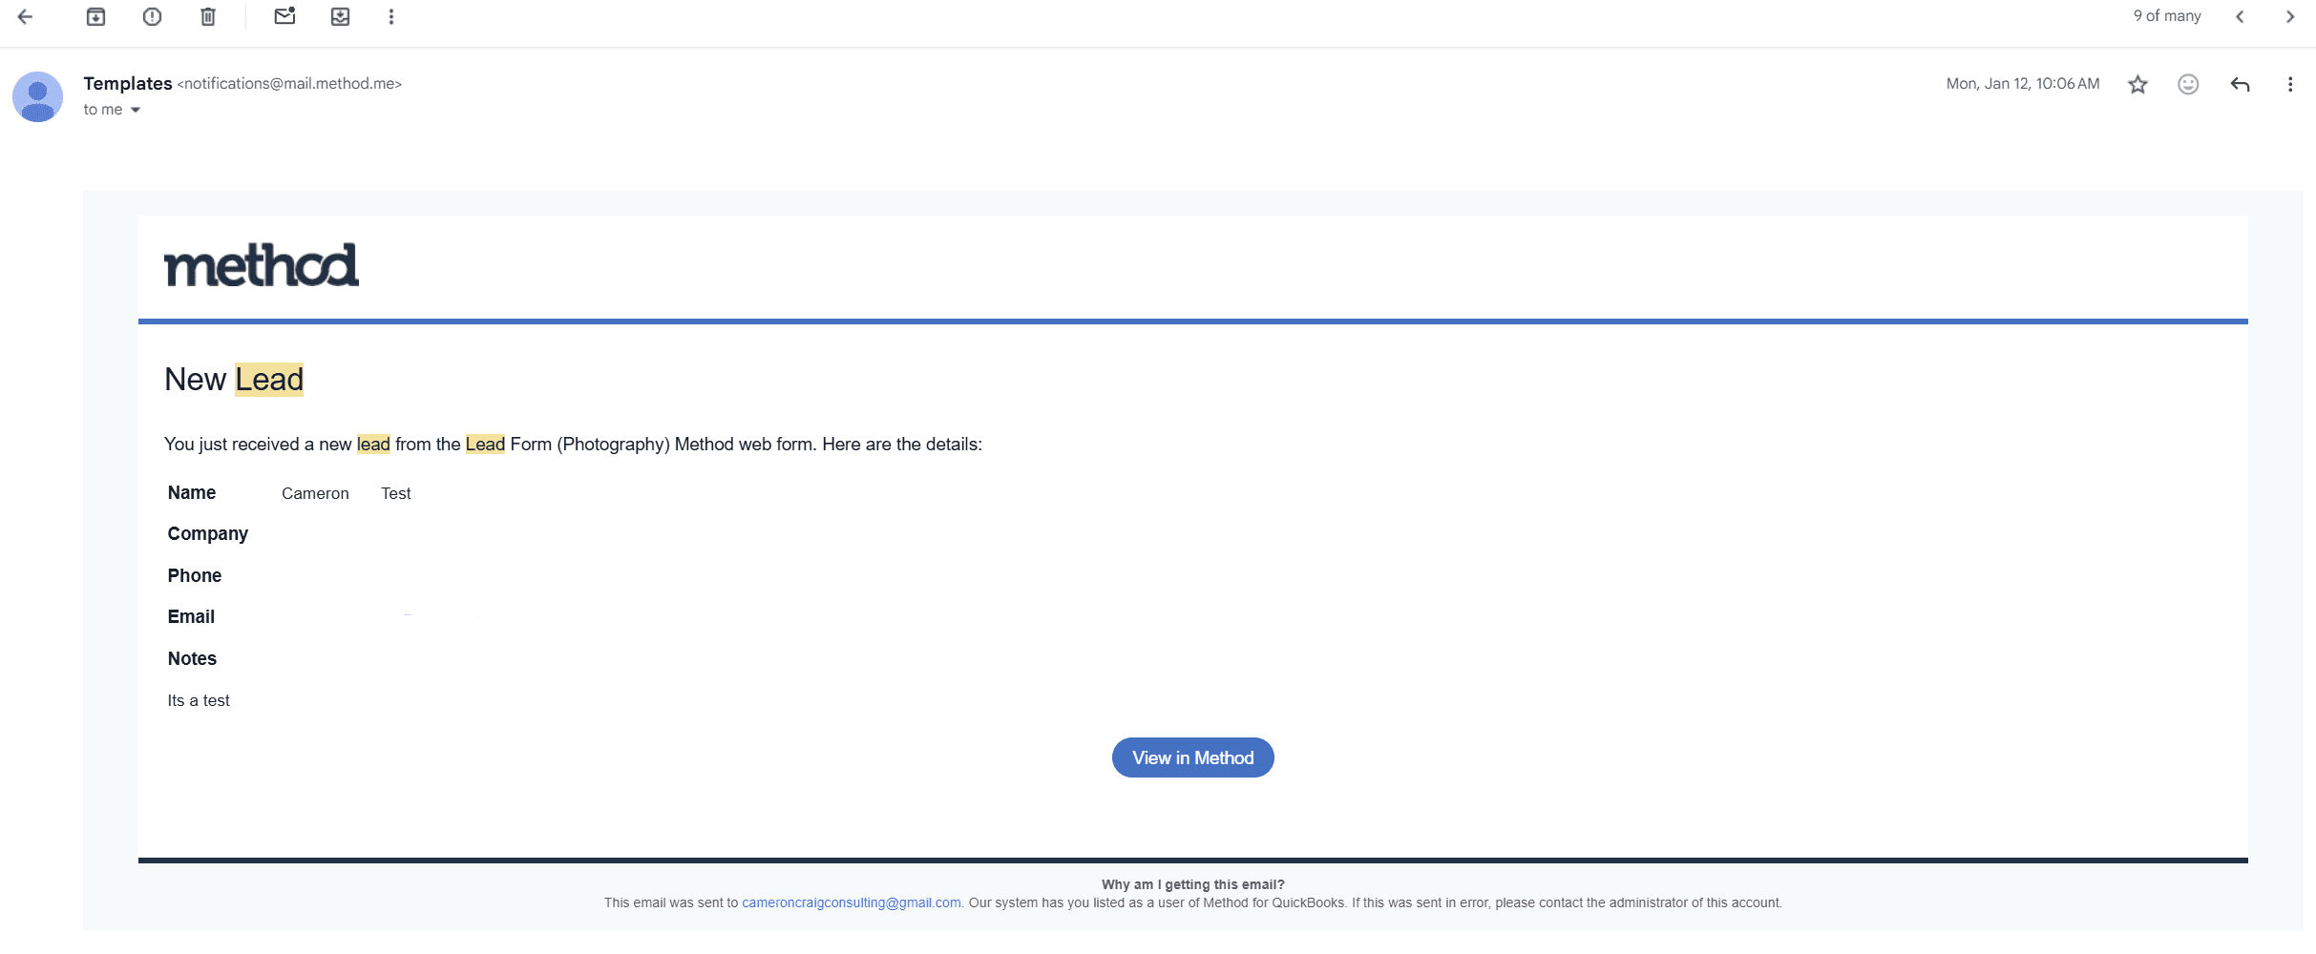Click 'Why am I getting this email?' text
Screen dimensions: 2316x954
point(1192,884)
